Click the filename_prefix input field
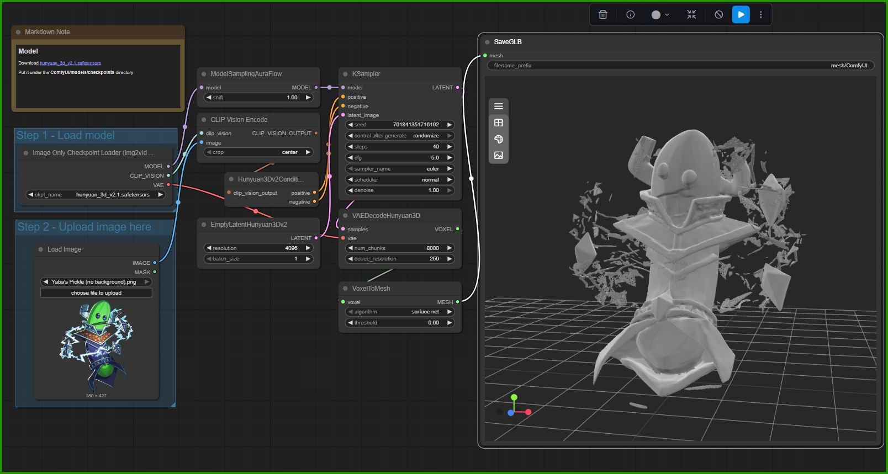Screen dimensions: 888x474 680,66
